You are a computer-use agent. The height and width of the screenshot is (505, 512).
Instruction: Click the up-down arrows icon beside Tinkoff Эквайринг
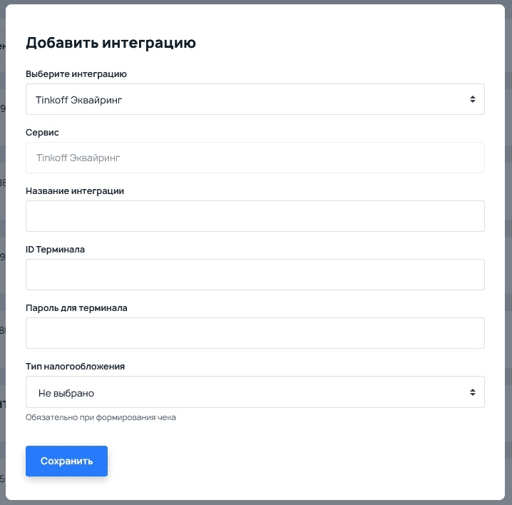coord(472,100)
